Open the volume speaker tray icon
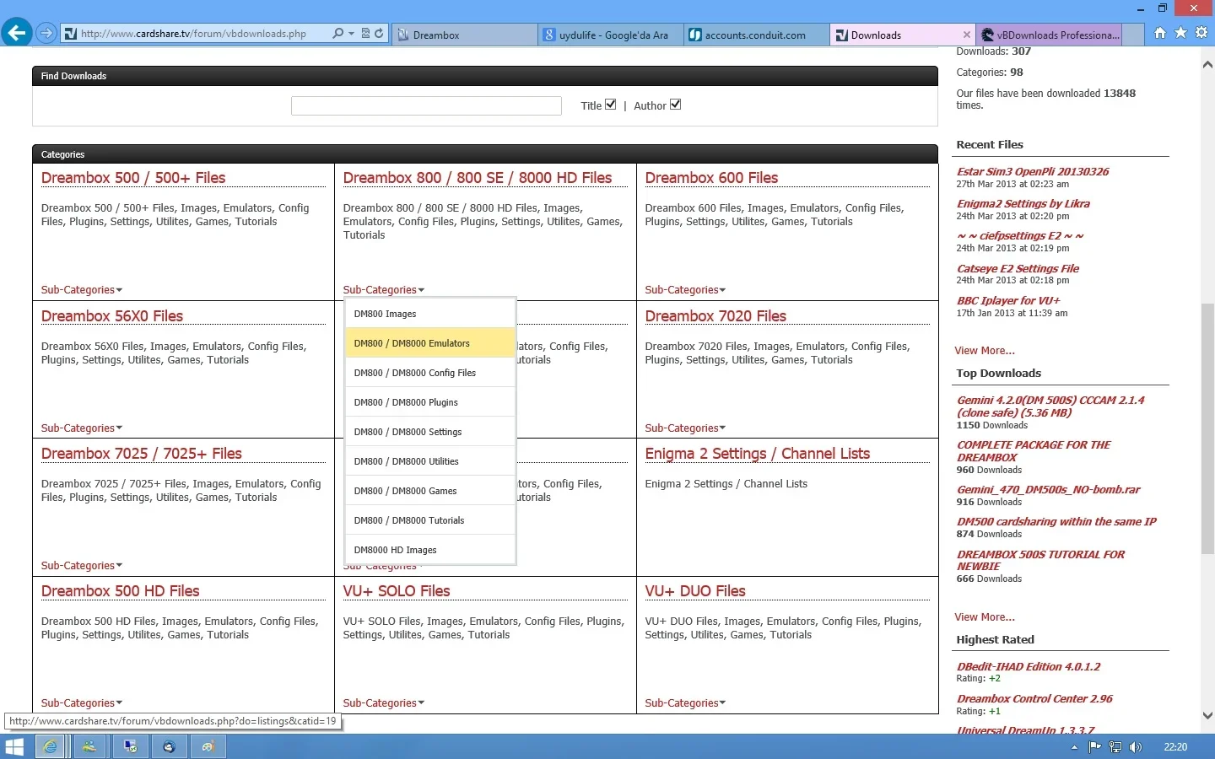Screen dimensions: 1215x759 pos(1136,746)
